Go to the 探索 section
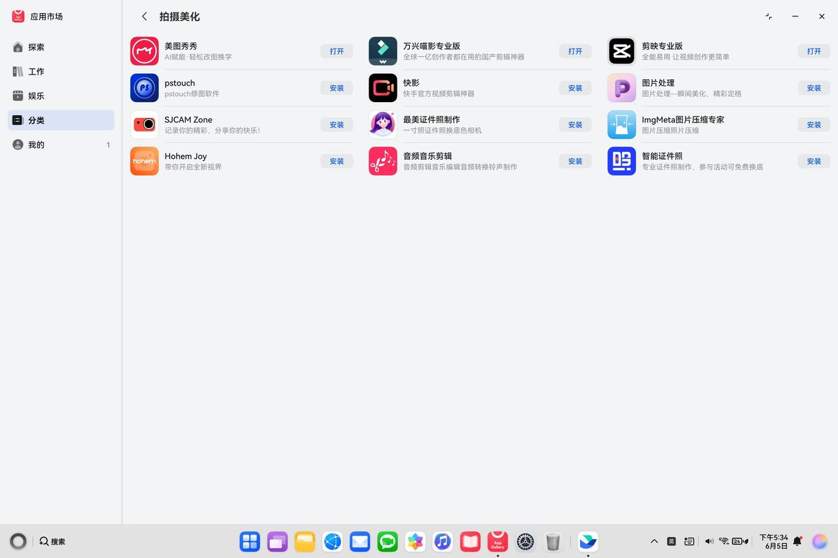The image size is (838, 558). tap(61, 47)
